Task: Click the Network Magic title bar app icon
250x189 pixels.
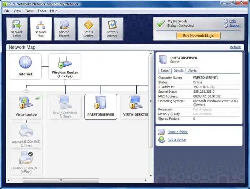Action: click(4, 4)
